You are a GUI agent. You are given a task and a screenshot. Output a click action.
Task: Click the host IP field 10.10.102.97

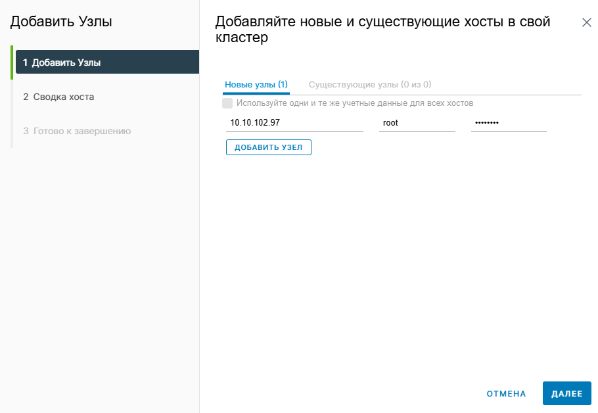(x=294, y=123)
